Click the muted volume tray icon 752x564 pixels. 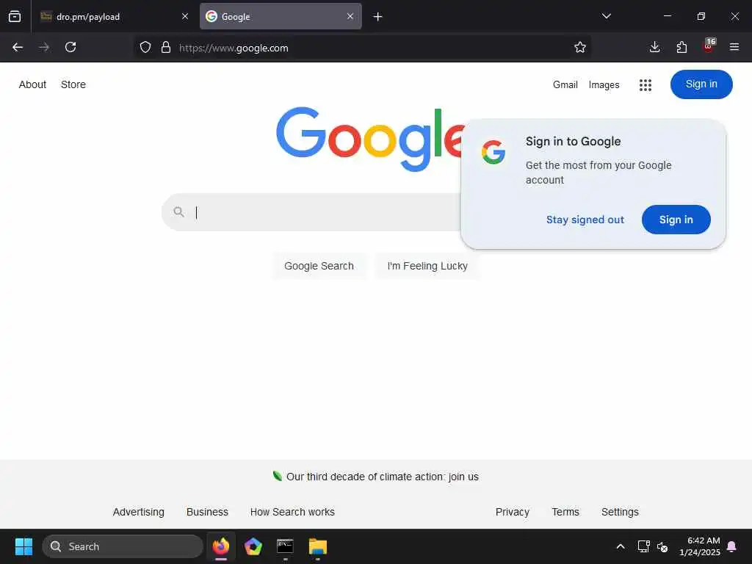(663, 546)
